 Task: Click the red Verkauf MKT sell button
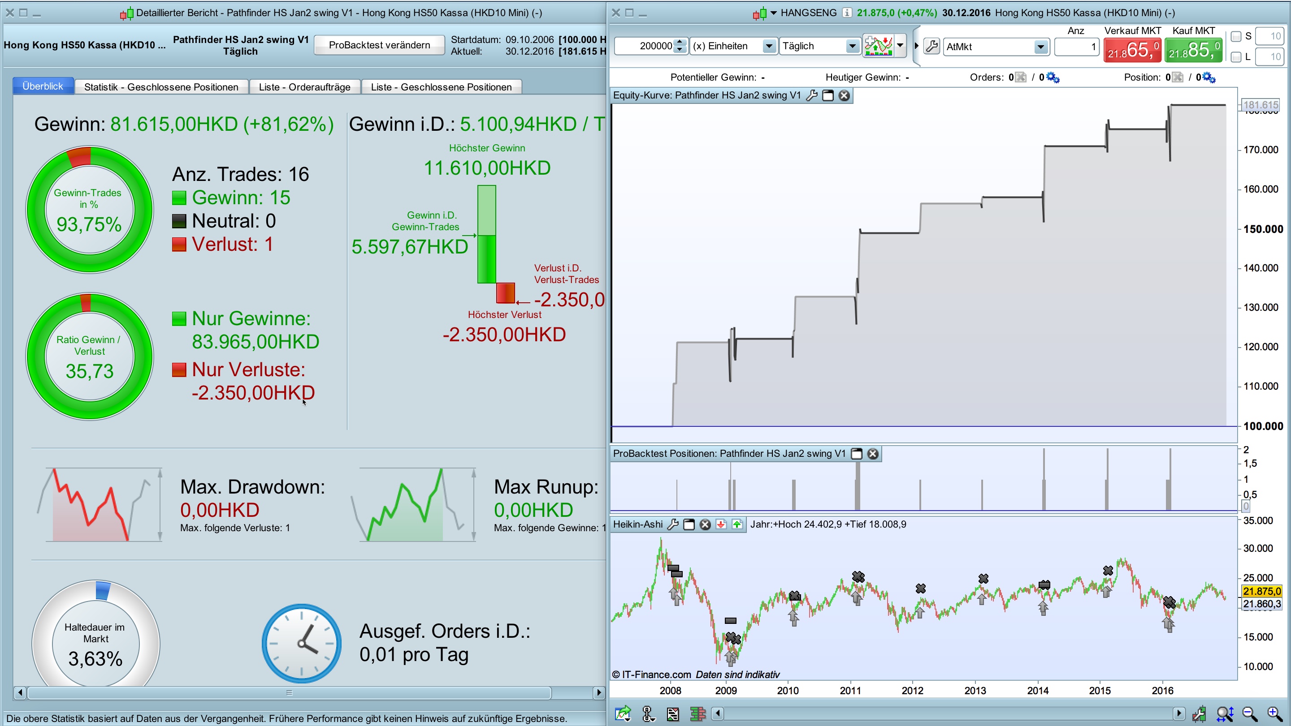[1131, 50]
